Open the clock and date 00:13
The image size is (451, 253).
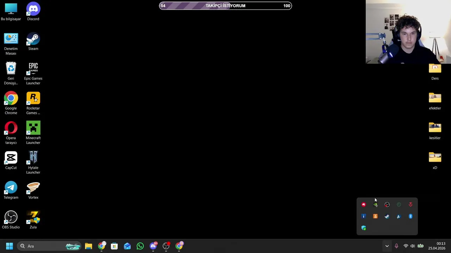pos(437,246)
